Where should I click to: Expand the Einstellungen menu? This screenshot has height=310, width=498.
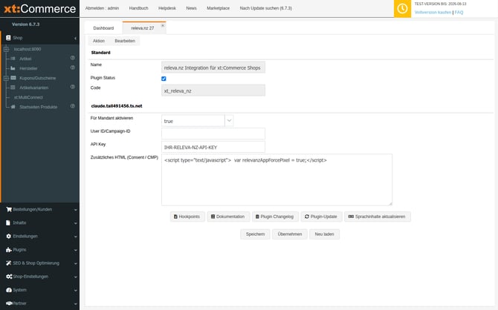point(76,237)
